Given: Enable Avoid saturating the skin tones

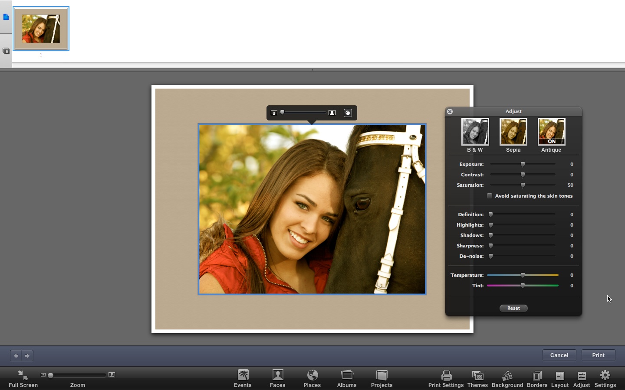Looking at the screenshot, I should coord(490,196).
